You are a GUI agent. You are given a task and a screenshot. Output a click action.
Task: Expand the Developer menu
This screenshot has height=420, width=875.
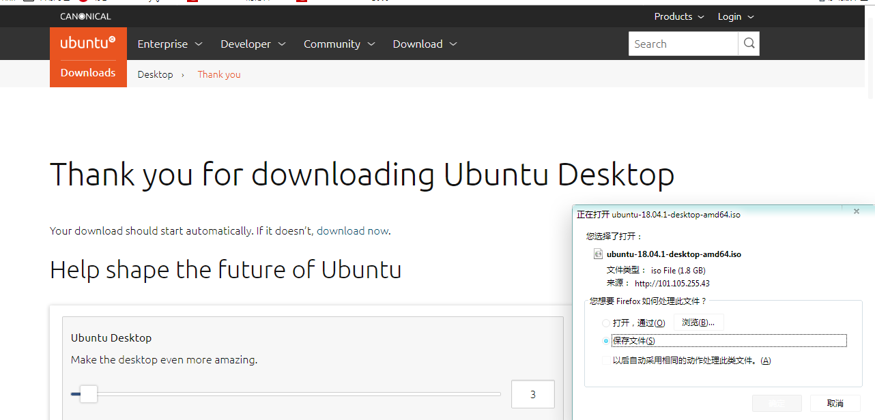[x=253, y=44]
